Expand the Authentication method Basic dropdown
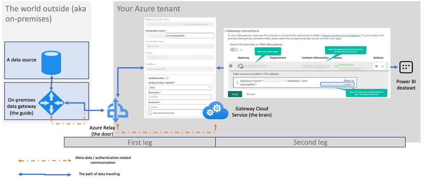The image size is (427, 179). (x=180, y=88)
